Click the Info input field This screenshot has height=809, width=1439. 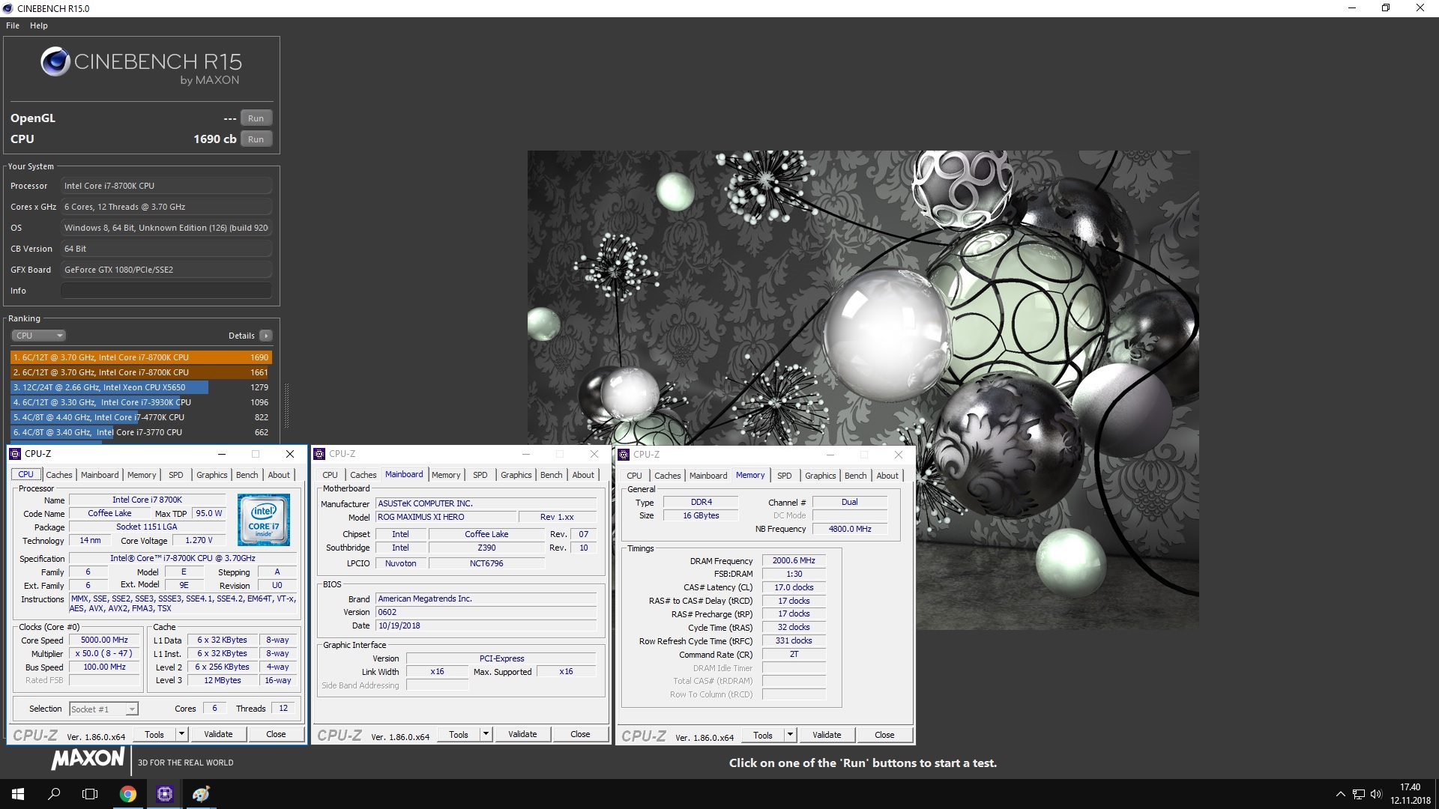[166, 291]
